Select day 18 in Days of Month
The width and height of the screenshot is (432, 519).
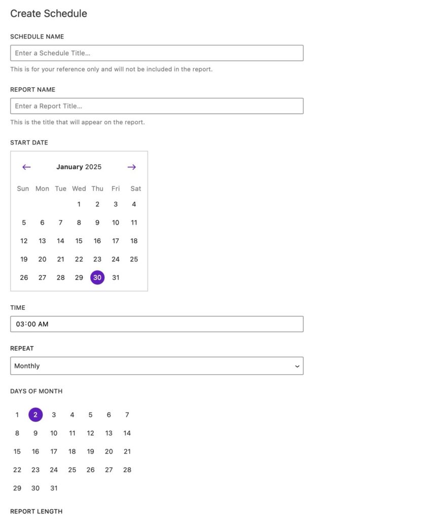pyautogui.click(x=72, y=452)
